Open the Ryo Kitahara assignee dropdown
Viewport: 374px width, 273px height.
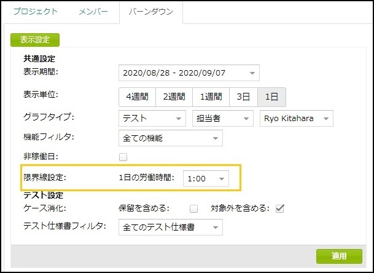pos(297,118)
